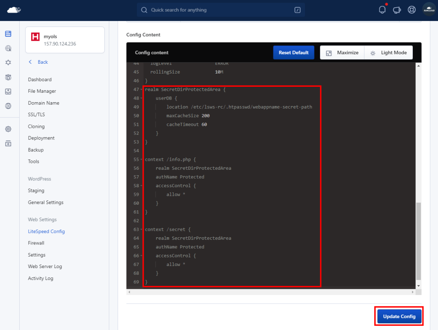Image resolution: width=438 pixels, height=330 pixels.
Task: Open the notifications bell
Action: coord(382,10)
